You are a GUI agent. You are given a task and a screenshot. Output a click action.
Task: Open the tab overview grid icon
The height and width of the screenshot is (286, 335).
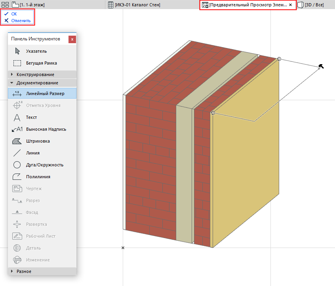coord(5,5)
